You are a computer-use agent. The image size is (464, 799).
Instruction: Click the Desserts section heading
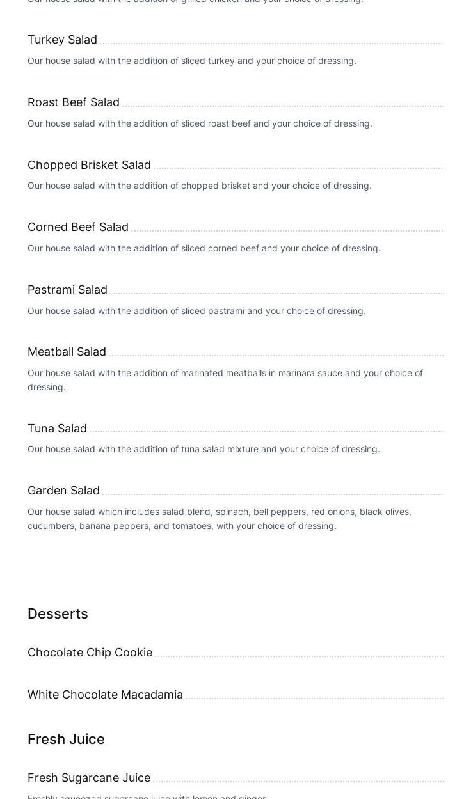pos(58,614)
